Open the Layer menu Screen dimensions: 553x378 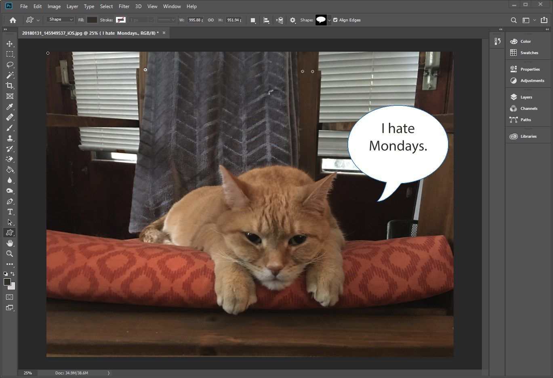pyautogui.click(x=72, y=6)
